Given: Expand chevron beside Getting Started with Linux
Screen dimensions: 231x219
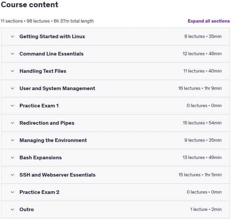Looking at the screenshot, I should [x=12, y=37].
